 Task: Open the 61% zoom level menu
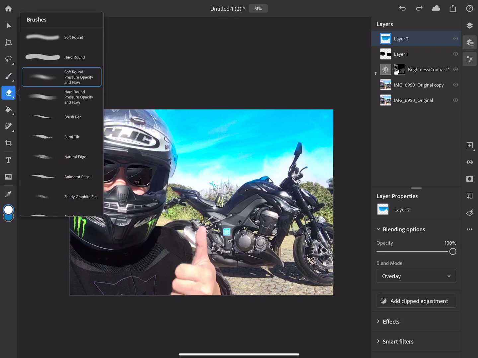258,9
